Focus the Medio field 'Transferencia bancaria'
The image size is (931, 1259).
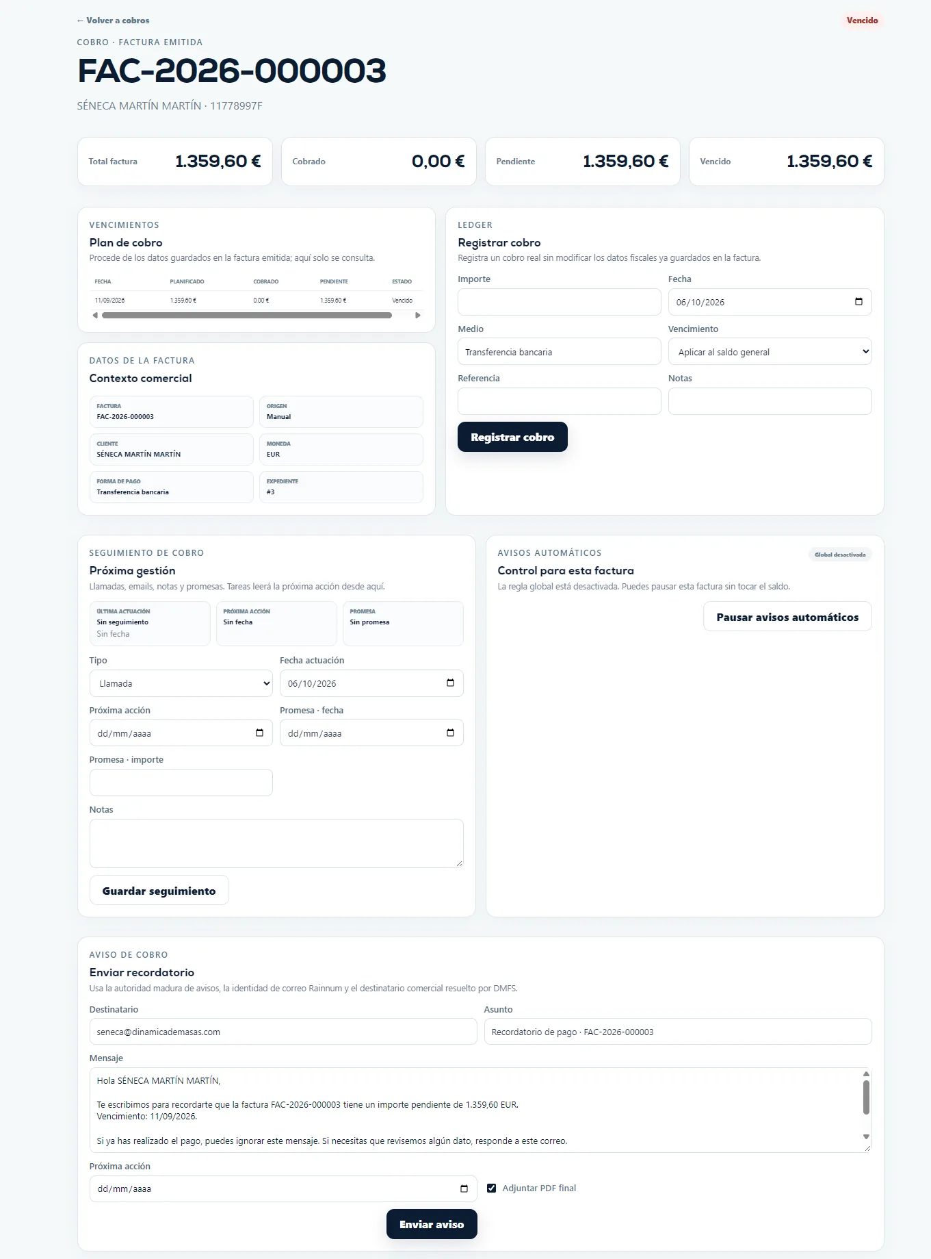[559, 352]
